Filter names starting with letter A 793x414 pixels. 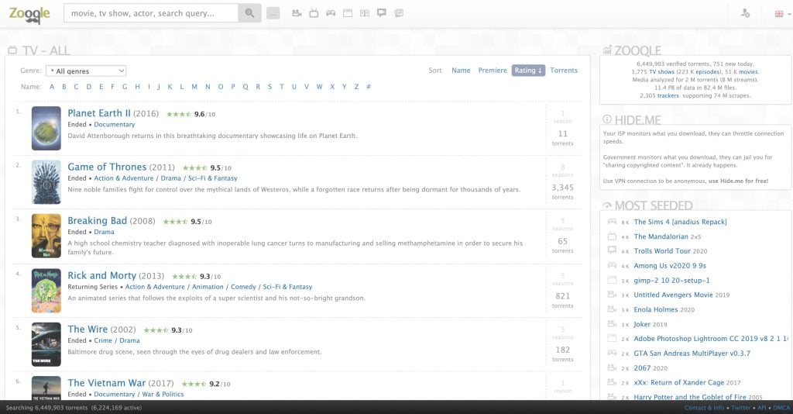[x=52, y=87]
